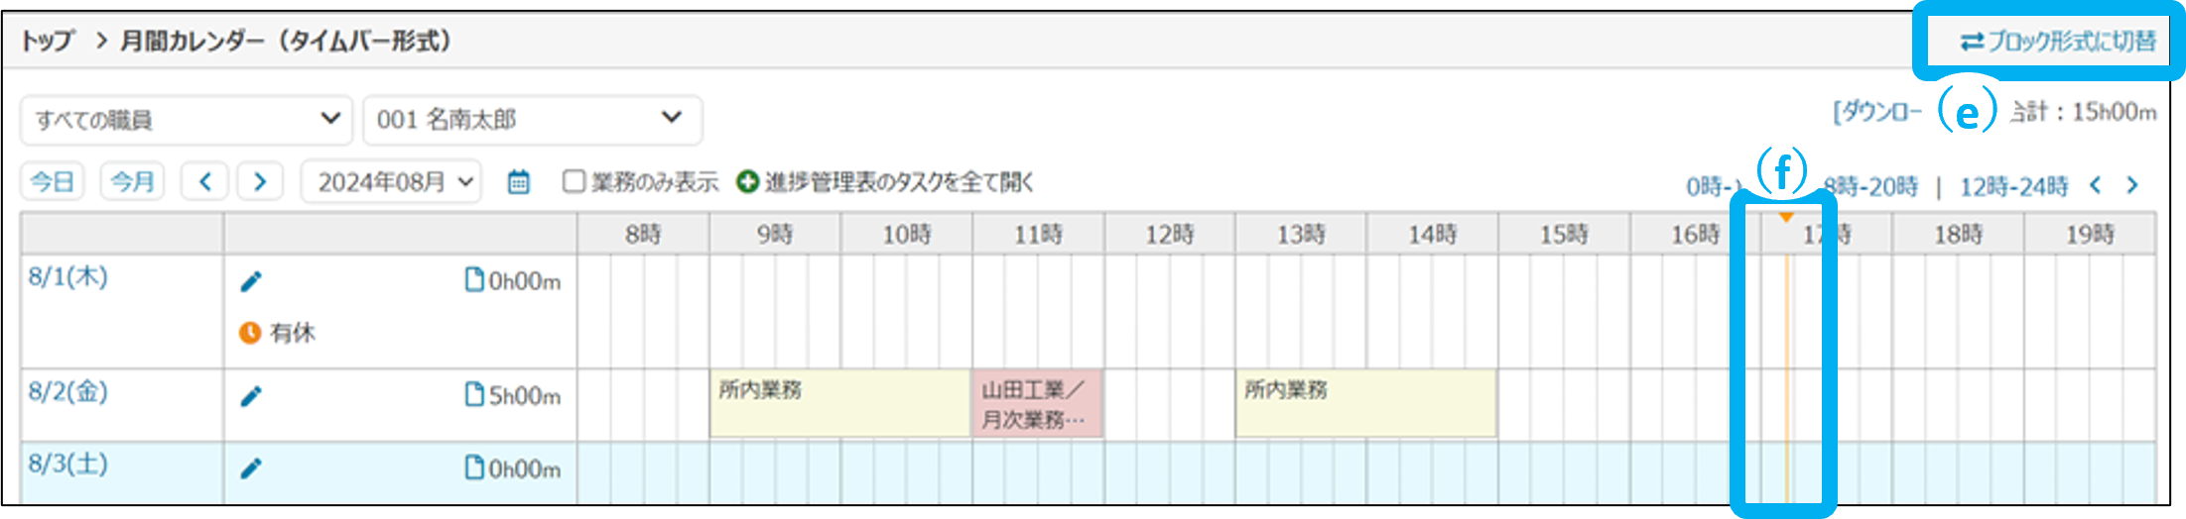Click the pencil edit icon for 8/3(土)
The width and height of the screenshot is (2186, 519).
point(251,468)
